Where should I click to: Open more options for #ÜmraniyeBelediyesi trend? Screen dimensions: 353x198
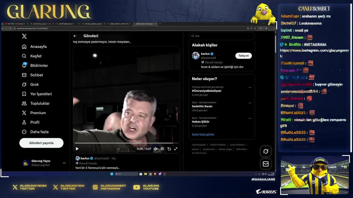point(250,87)
